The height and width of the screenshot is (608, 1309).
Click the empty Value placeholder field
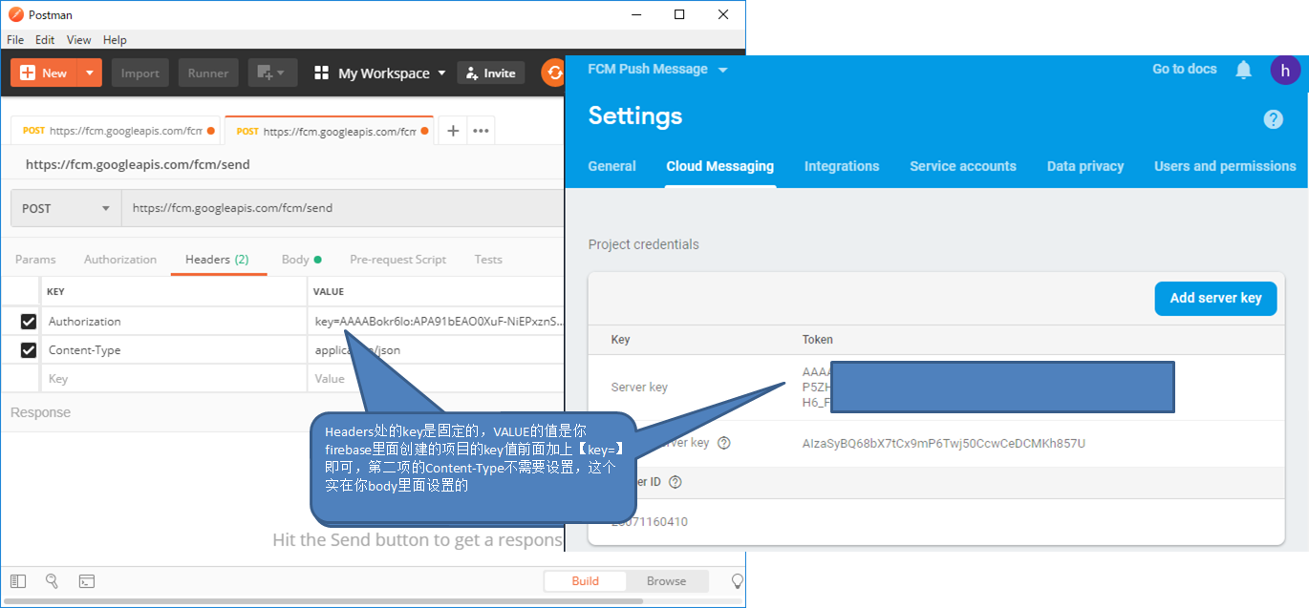coord(437,379)
